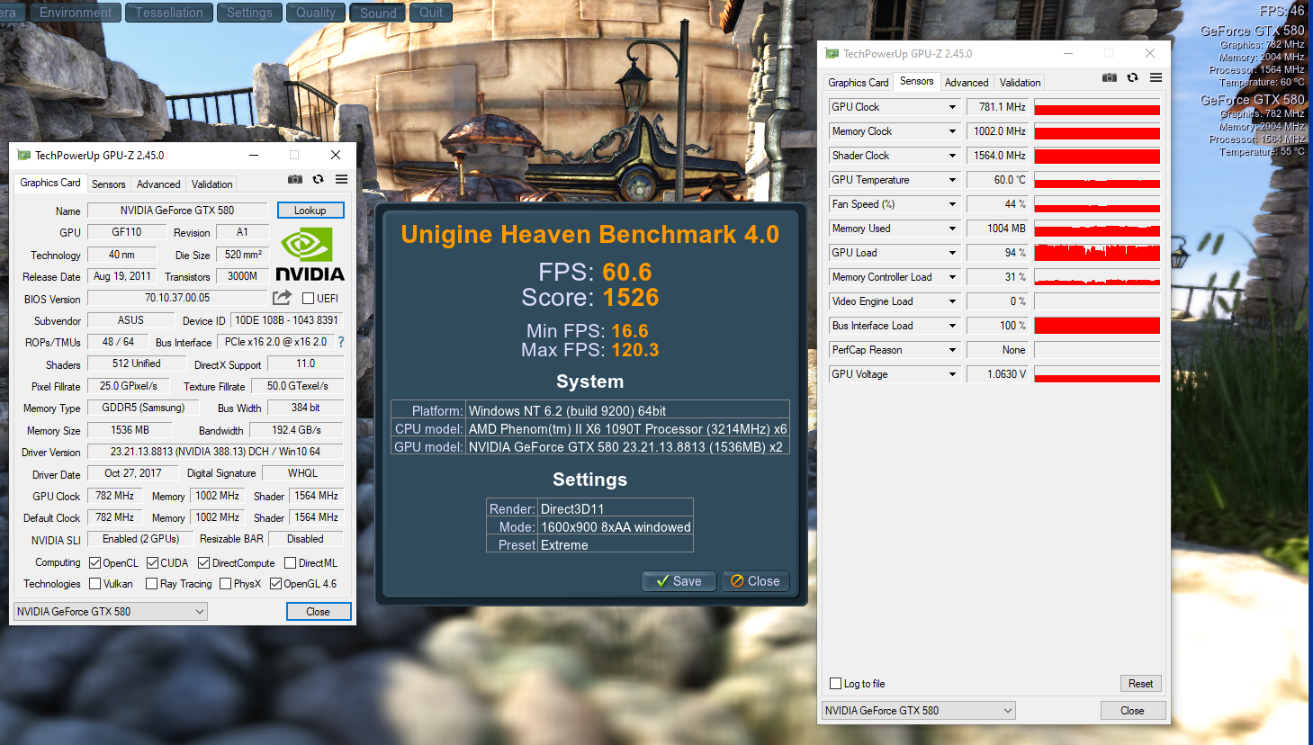
Task: Open hamburger menu in Graphics Card GPU-Z window
Action: [x=342, y=179]
